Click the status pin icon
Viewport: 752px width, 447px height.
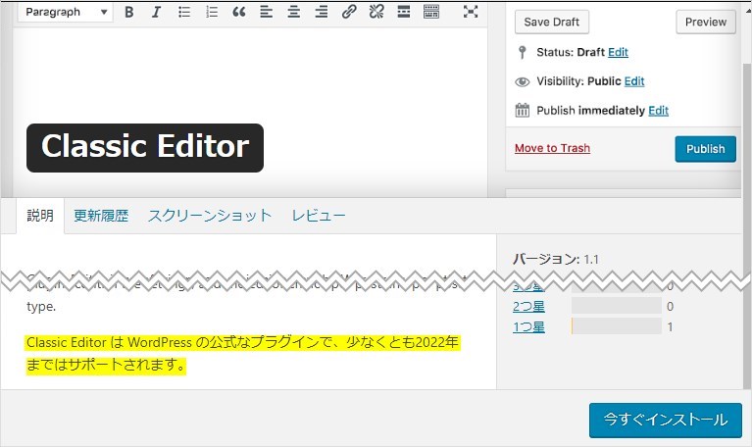523,52
